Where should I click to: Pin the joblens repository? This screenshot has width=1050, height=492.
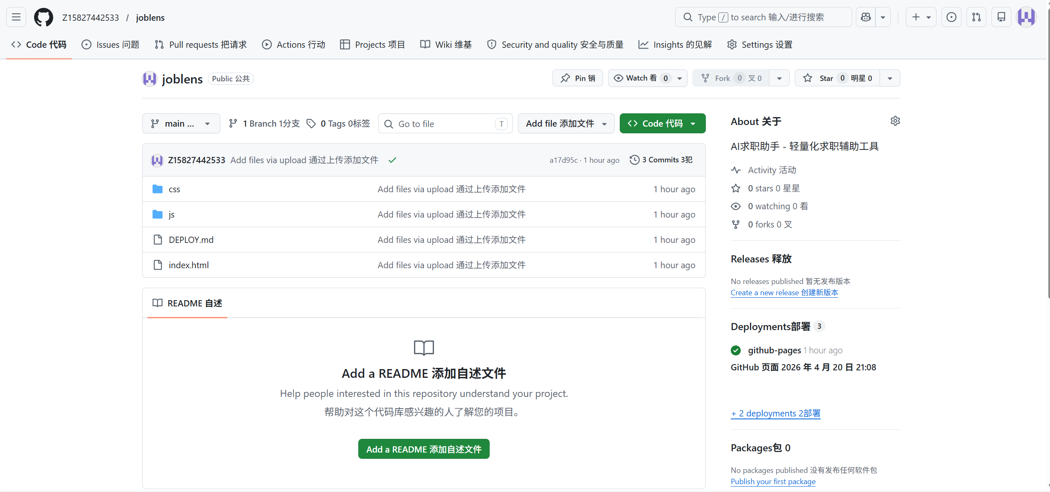coord(577,78)
